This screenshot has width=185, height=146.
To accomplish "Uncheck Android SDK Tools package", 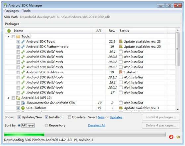I will (x=18, y=42).
